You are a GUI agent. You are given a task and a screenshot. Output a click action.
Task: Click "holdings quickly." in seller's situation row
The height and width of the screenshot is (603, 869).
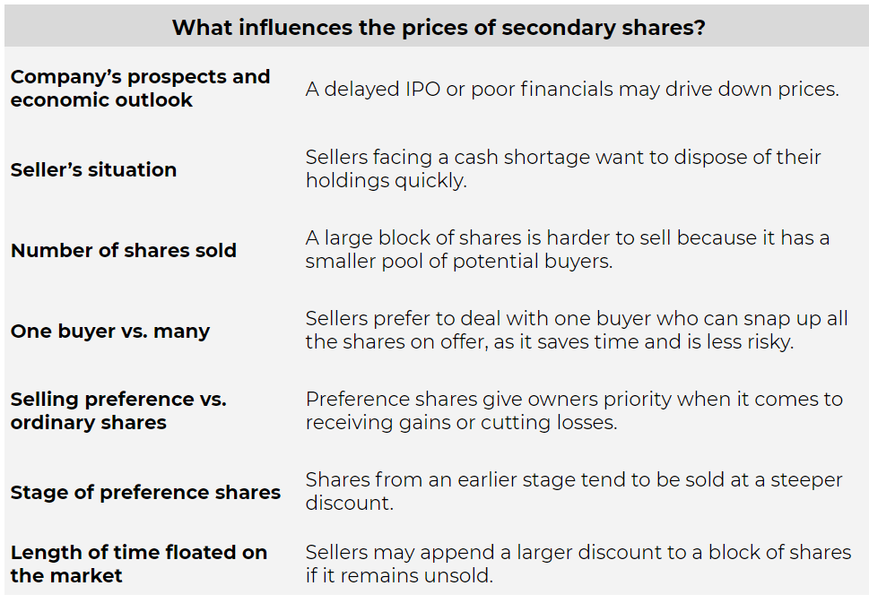[387, 181]
